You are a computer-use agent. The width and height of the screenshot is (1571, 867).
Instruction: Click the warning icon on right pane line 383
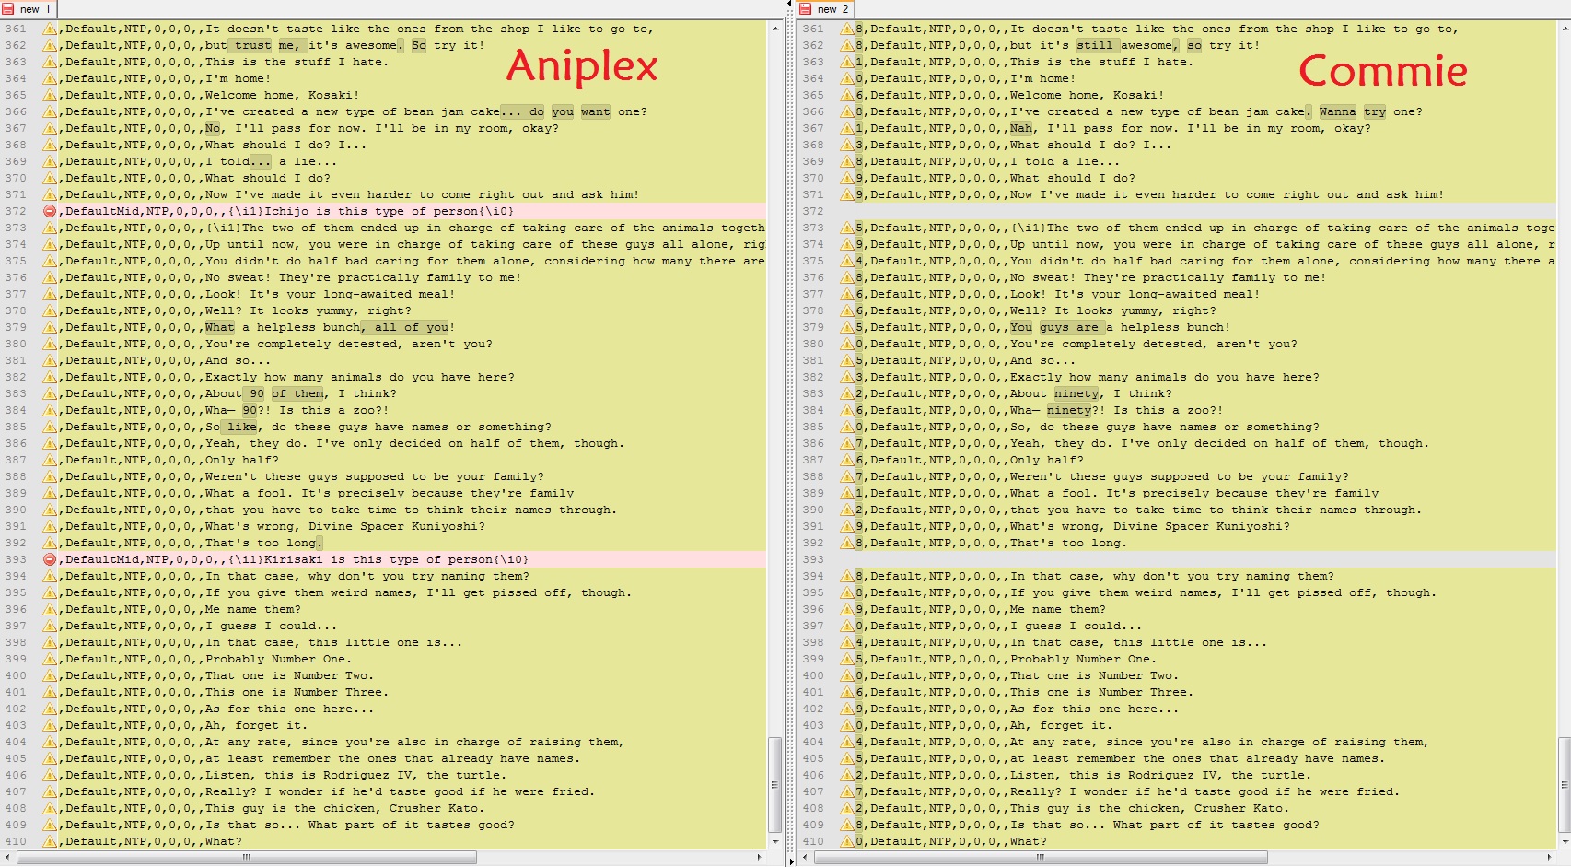pos(846,393)
